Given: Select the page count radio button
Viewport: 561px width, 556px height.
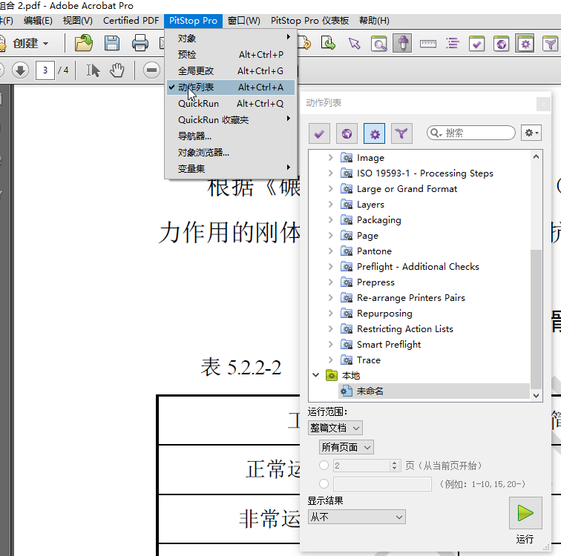Looking at the screenshot, I should point(324,466).
